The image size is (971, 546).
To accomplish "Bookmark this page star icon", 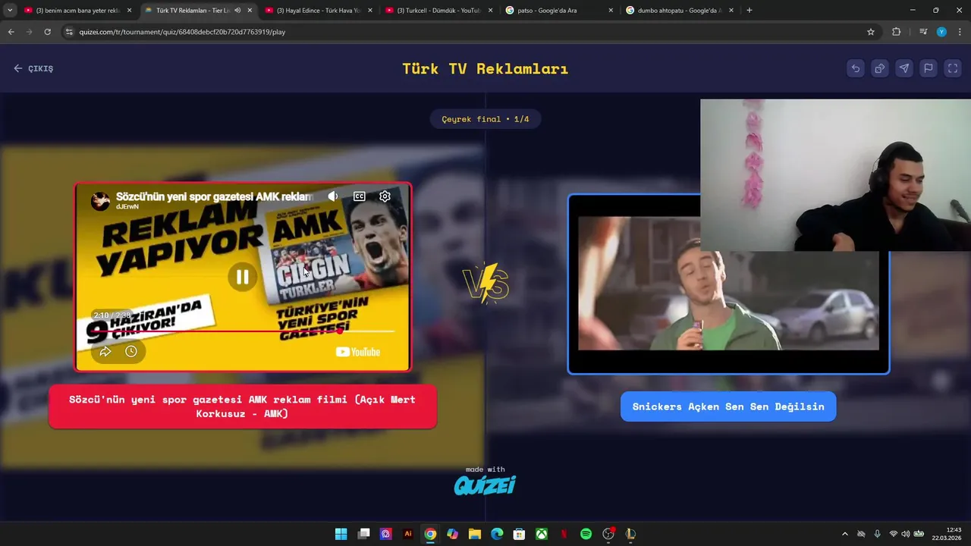I will (871, 32).
